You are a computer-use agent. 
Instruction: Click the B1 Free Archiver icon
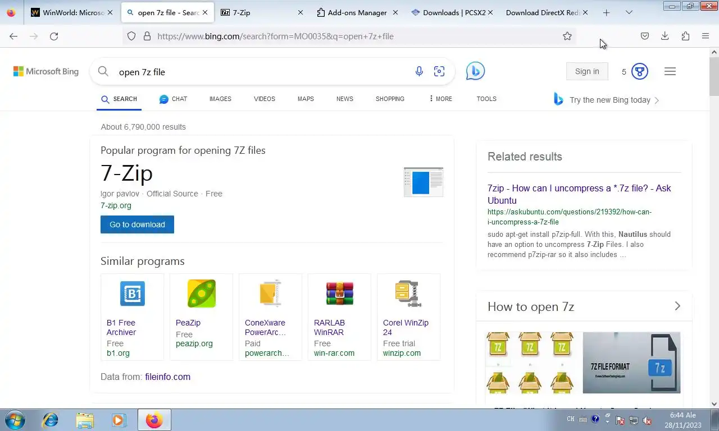[x=133, y=294]
